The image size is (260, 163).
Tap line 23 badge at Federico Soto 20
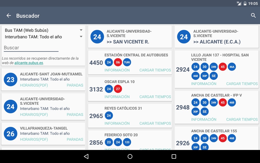(109, 142)
